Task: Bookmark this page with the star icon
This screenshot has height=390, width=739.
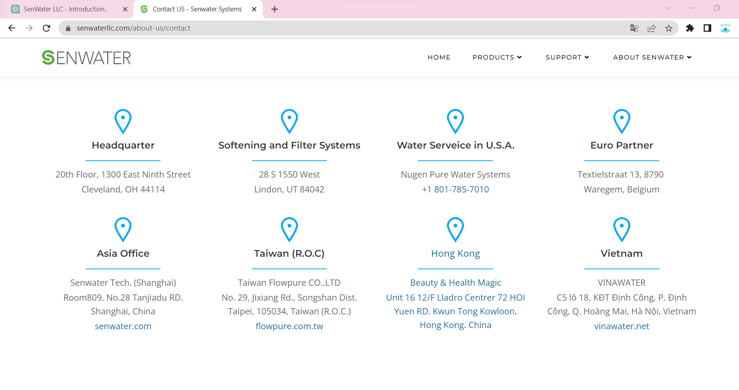Action: 669,28
